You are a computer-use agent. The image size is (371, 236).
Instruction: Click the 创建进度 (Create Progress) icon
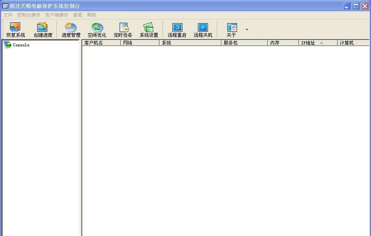[42, 30]
